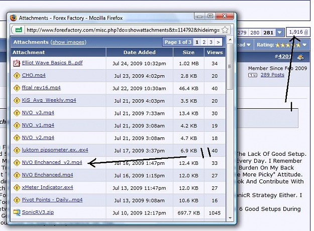
Task: Select thread page 281 in the background window
Action: pyautogui.click(x=268, y=33)
